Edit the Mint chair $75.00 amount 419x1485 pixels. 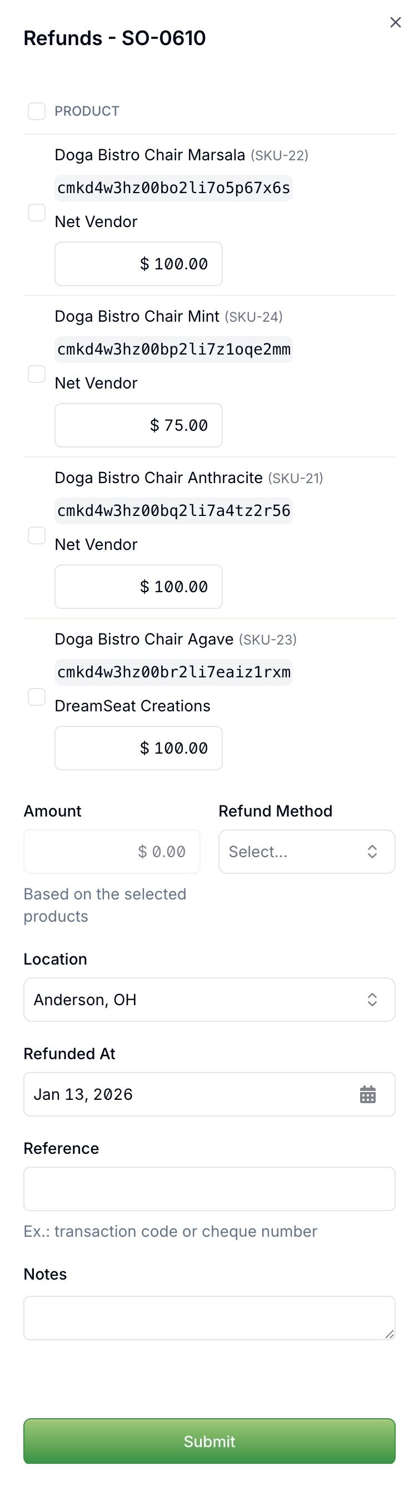click(139, 425)
